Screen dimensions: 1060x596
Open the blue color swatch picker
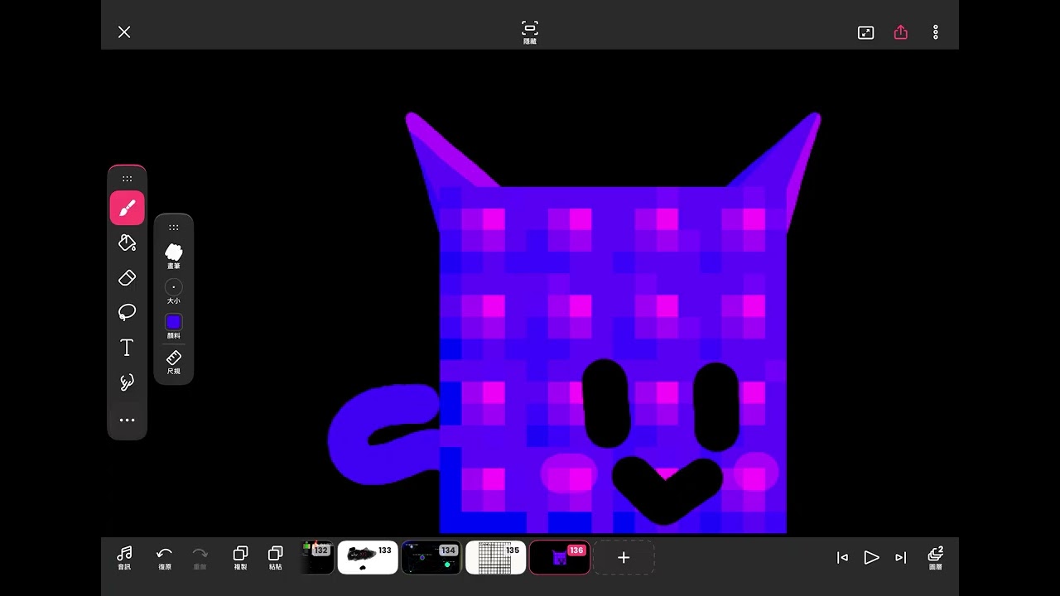point(173,325)
